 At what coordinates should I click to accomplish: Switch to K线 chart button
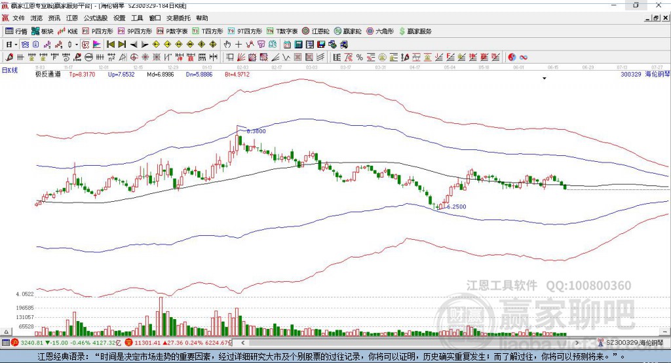pos(68,31)
